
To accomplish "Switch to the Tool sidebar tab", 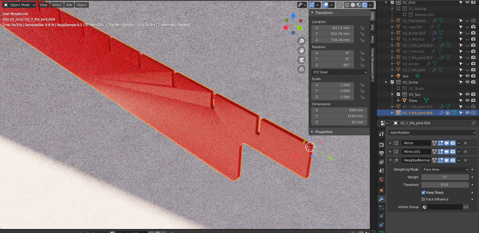I will coord(372,27).
